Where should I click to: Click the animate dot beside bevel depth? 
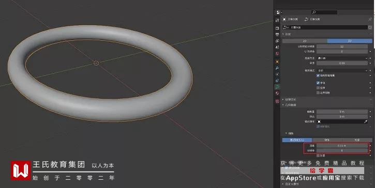[370, 146]
